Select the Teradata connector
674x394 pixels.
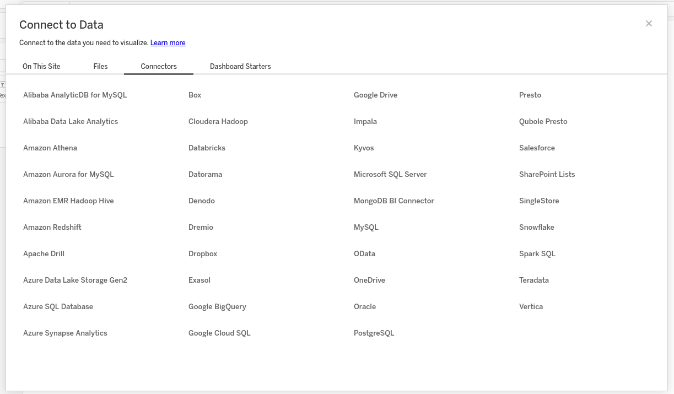pyautogui.click(x=534, y=280)
